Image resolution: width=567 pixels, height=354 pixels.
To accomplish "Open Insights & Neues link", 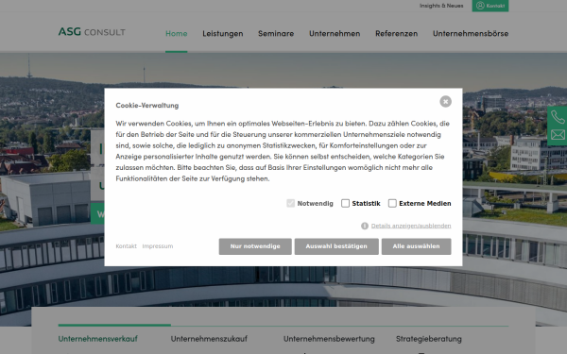I will (x=441, y=6).
